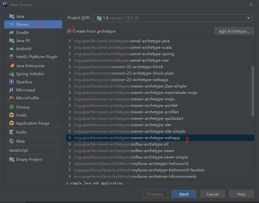Select maven-archetype-profiles row
The width and height of the screenshot is (259, 203).
pyautogui.click(x=160, y=112)
